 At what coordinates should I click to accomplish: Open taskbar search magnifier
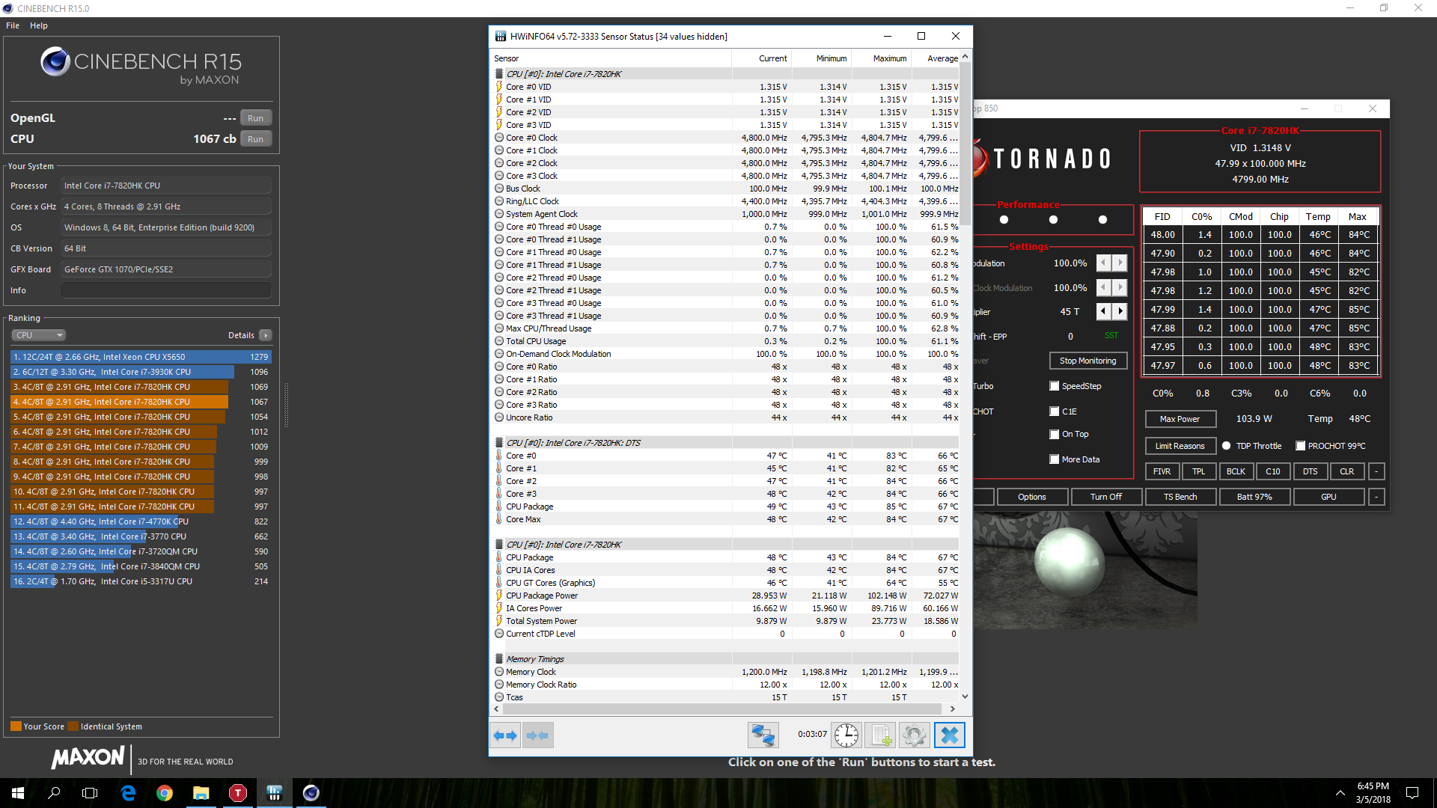point(54,793)
